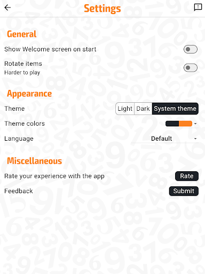Open the Language dropdown set to Default

coord(165,139)
